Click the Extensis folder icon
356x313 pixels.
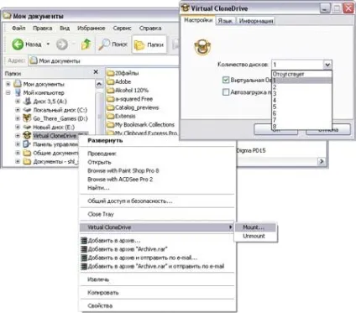click(x=111, y=116)
